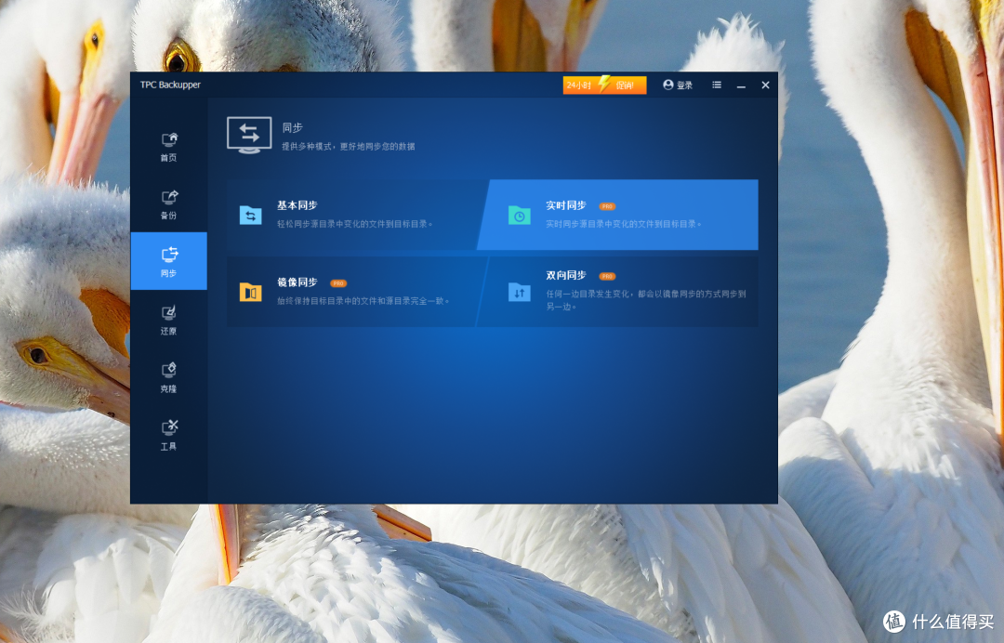Choose the 镜像同步 title text
Viewport: 1004px width, 643px height.
[297, 282]
